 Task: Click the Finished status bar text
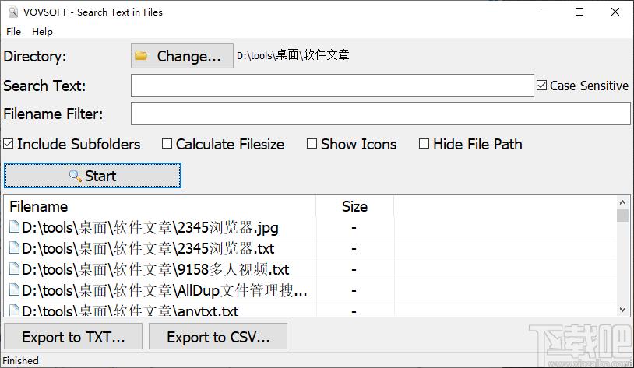click(20, 360)
